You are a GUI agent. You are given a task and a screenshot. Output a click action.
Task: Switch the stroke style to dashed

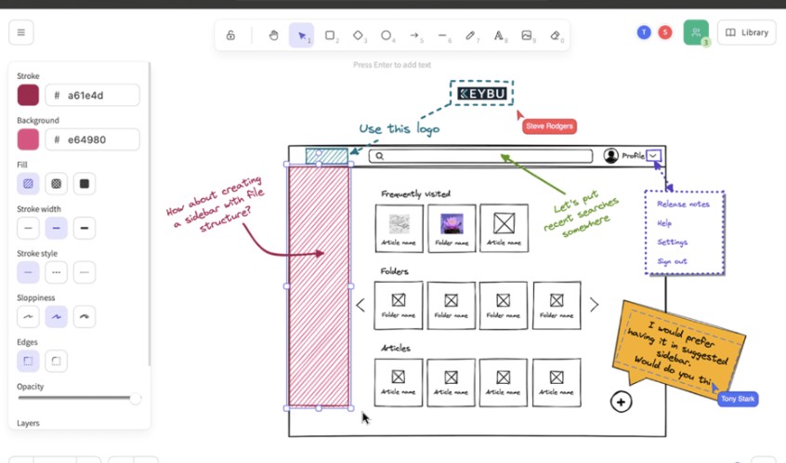(57, 272)
